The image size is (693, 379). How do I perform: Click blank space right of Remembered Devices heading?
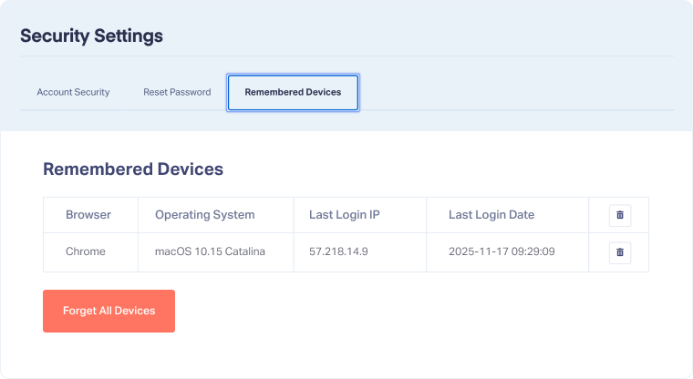tap(438, 169)
